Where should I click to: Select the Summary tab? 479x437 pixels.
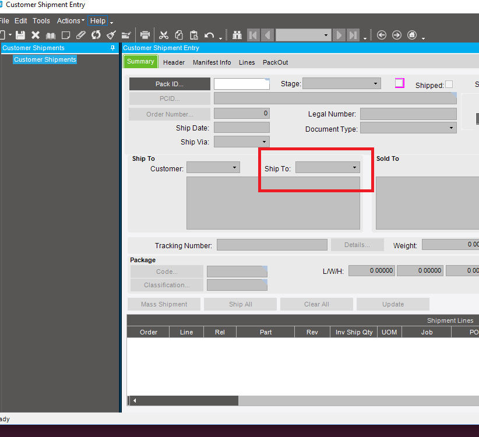(x=140, y=61)
